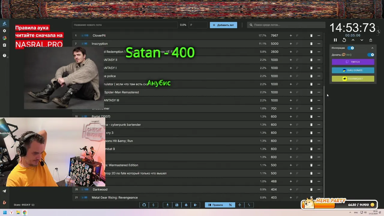Decrease timer with down chevron
Screen dimensions: 384x216
[x=362, y=40]
